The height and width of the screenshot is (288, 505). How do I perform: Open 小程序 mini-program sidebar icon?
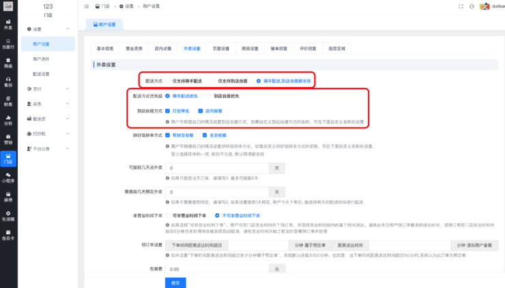coord(8,178)
